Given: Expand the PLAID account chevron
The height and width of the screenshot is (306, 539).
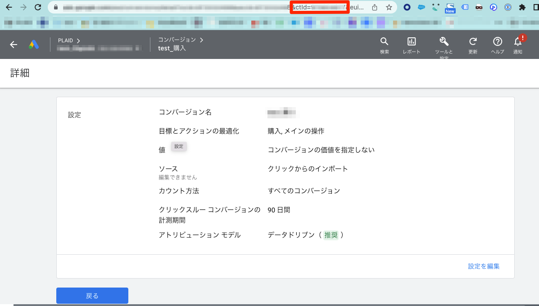Looking at the screenshot, I should (78, 40).
